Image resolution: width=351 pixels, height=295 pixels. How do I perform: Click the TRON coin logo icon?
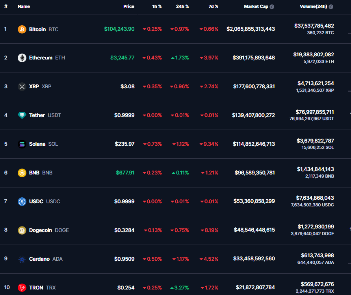(x=22, y=288)
